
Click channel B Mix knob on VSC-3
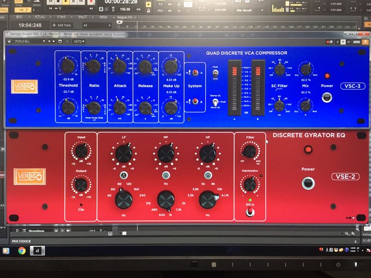pyautogui.click(x=306, y=106)
